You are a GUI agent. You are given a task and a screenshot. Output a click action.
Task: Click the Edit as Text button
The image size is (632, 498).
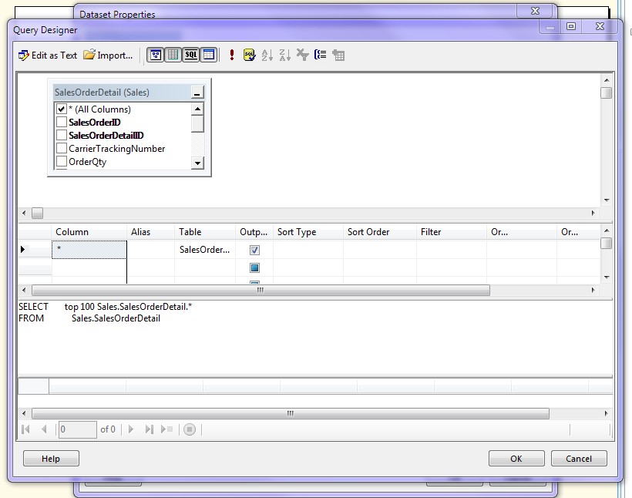[x=48, y=56]
